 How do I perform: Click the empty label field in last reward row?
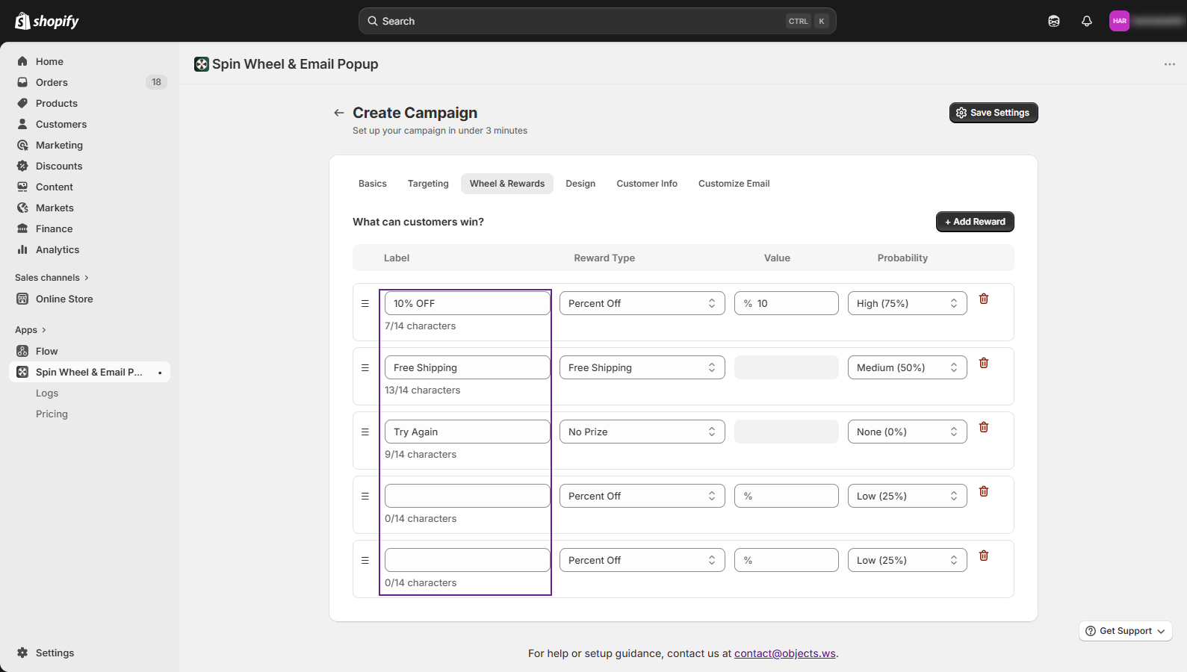tap(468, 560)
